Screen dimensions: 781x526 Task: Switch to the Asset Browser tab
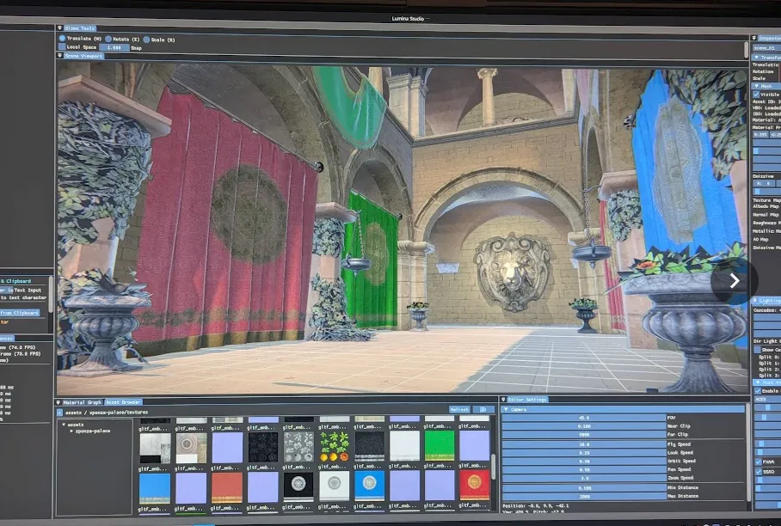(123, 402)
